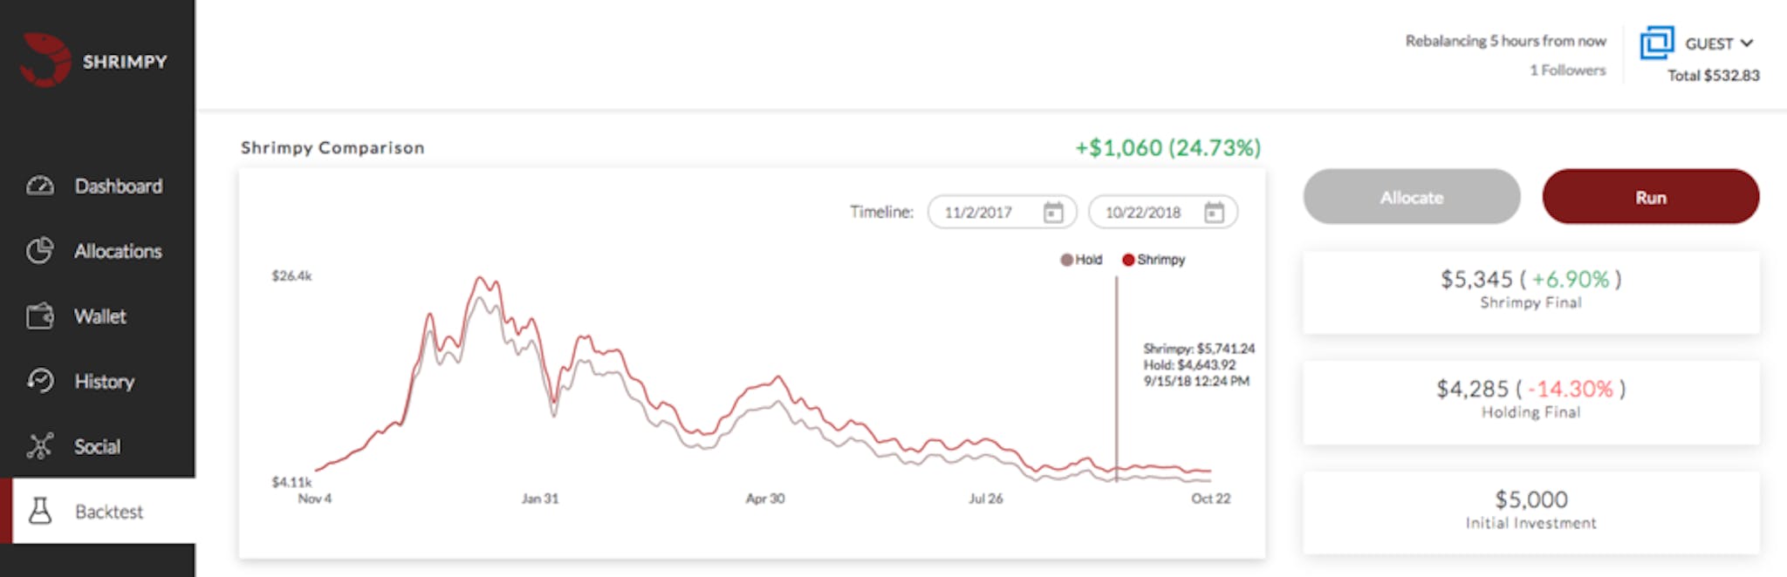Click the Jan 31 axis label
Viewport: 1787px width, 577px height.
click(x=540, y=499)
